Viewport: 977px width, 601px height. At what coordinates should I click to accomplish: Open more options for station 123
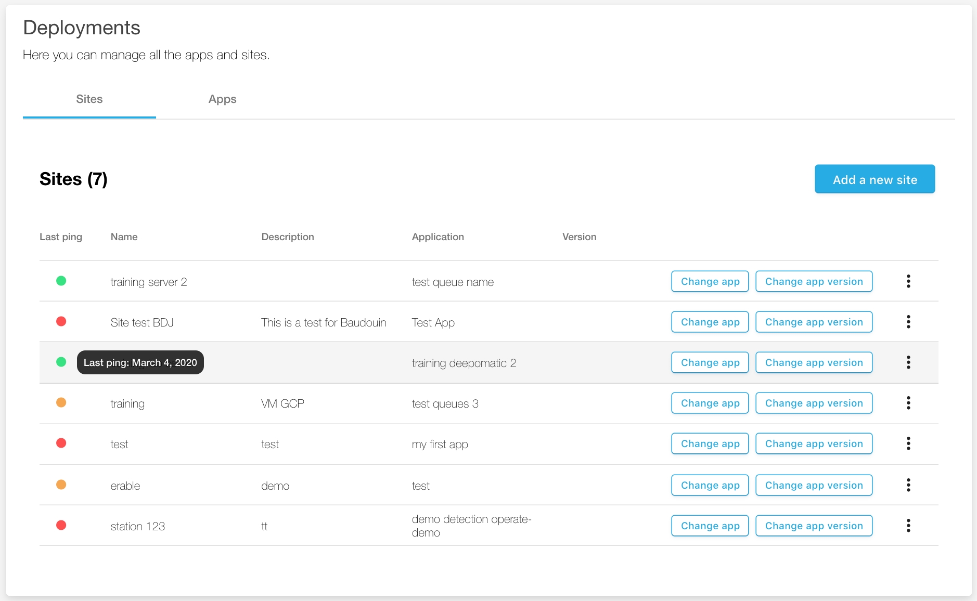coord(908,526)
